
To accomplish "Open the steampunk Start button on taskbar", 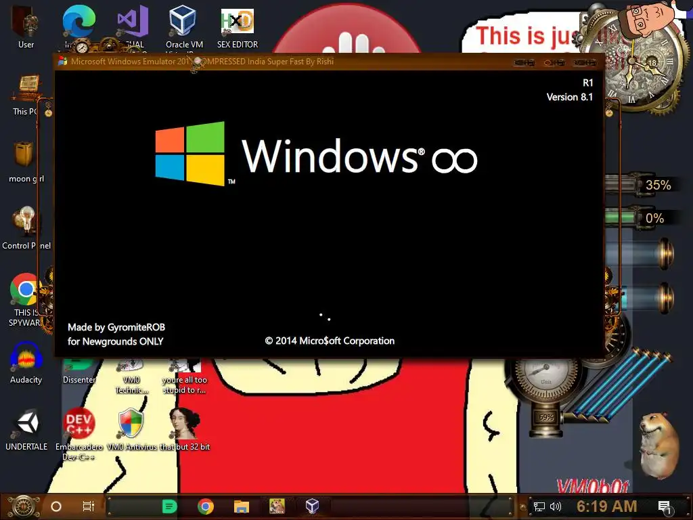I will tap(24, 506).
